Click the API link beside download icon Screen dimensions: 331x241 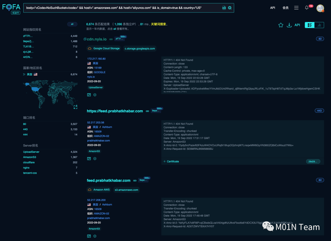click(297, 25)
